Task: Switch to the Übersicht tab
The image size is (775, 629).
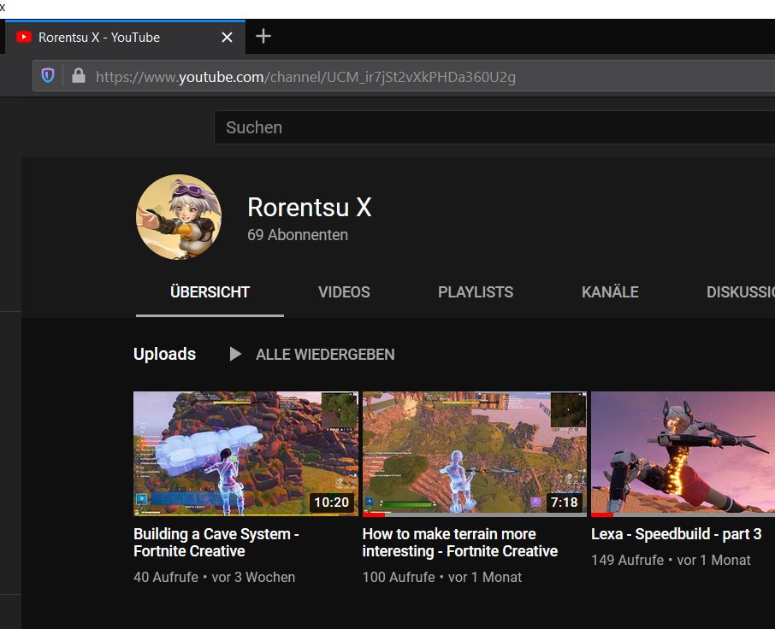Action: tap(210, 291)
